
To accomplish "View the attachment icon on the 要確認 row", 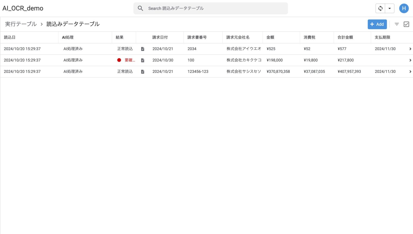I will pyautogui.click(x=143, y=60).
